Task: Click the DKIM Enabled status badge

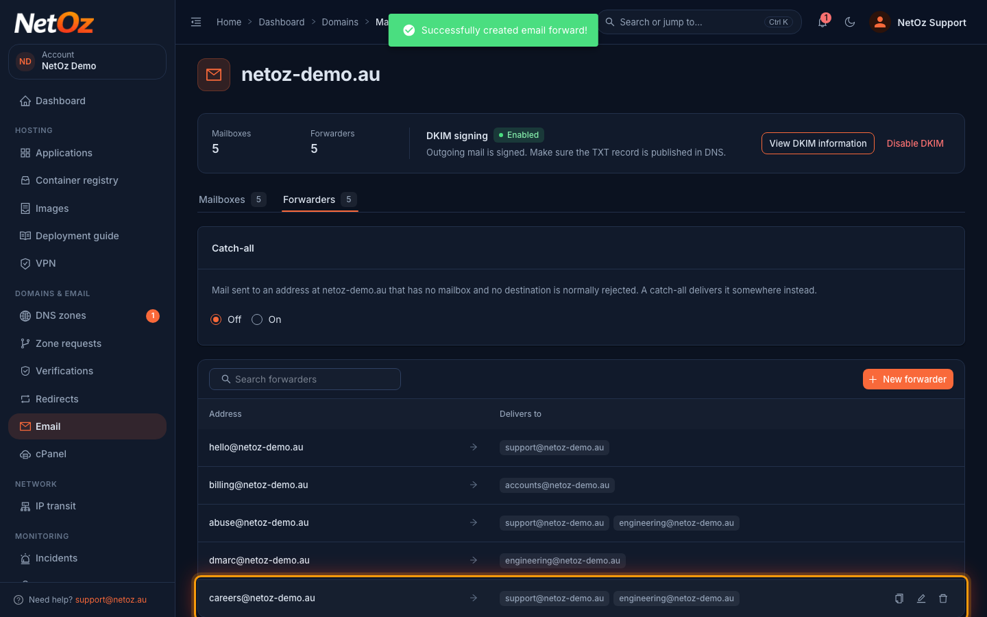Action: 519,135
